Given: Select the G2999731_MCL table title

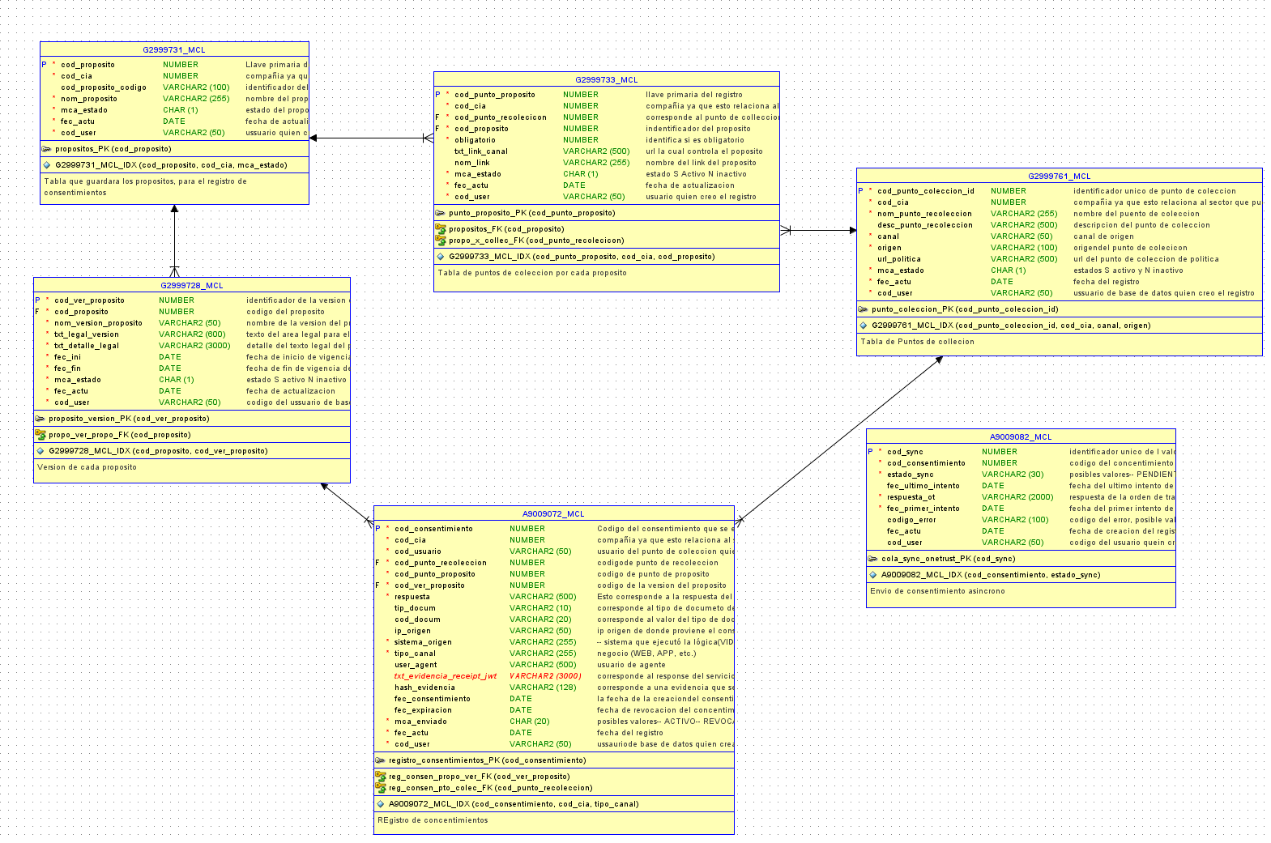Looking at the screenshot, I should pyautogui.click(x=174, y=50).
